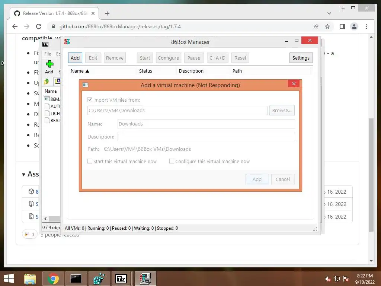Screen dimensions: 381x286
Task: Click the import folder path field
Action: 177,110
